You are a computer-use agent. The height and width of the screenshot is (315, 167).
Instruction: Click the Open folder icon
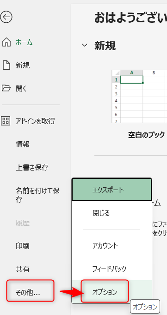point(6,88)
